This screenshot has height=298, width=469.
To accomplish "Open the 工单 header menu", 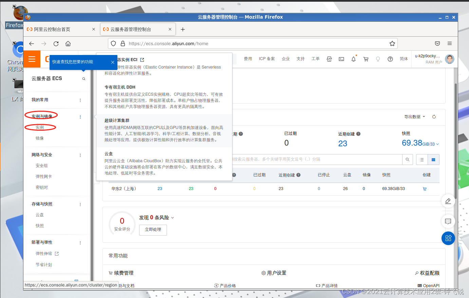I will pyautogui.click(x=316, y=59).
